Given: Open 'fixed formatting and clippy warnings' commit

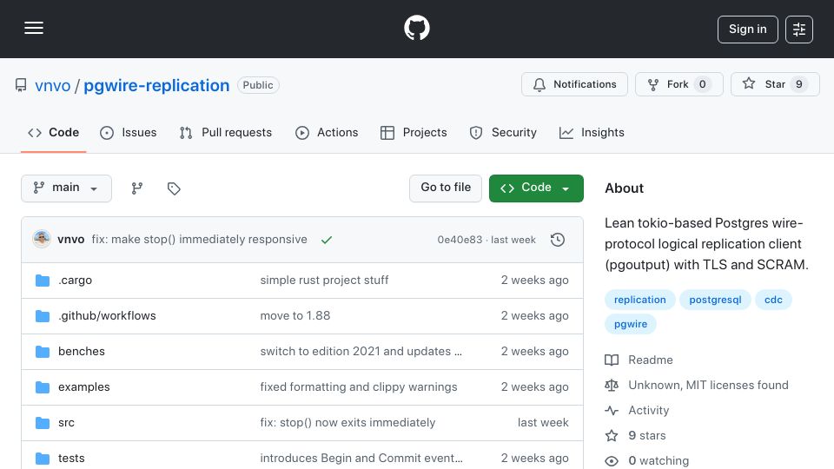Looking at the screenshot, I should click(359, 387).
